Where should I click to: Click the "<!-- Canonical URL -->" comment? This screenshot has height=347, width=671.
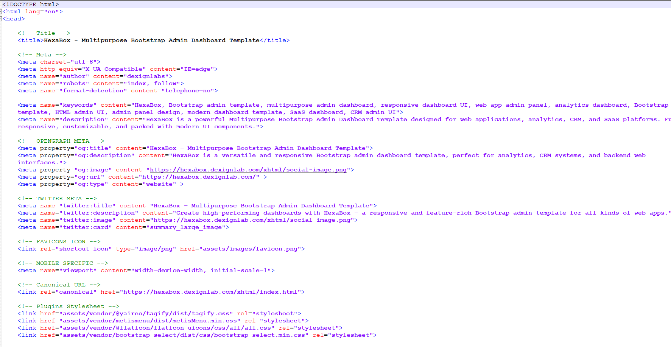click(x=59, y=285)
